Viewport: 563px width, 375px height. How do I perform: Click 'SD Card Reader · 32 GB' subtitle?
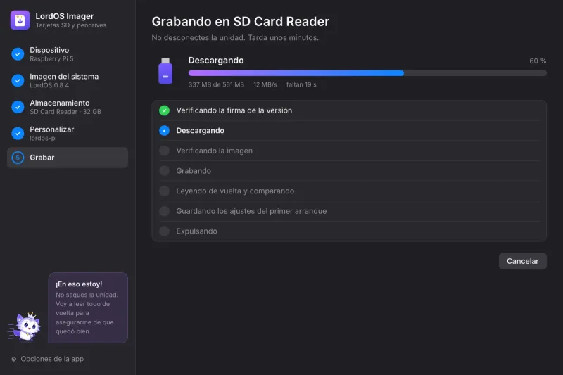click(65, 112)
